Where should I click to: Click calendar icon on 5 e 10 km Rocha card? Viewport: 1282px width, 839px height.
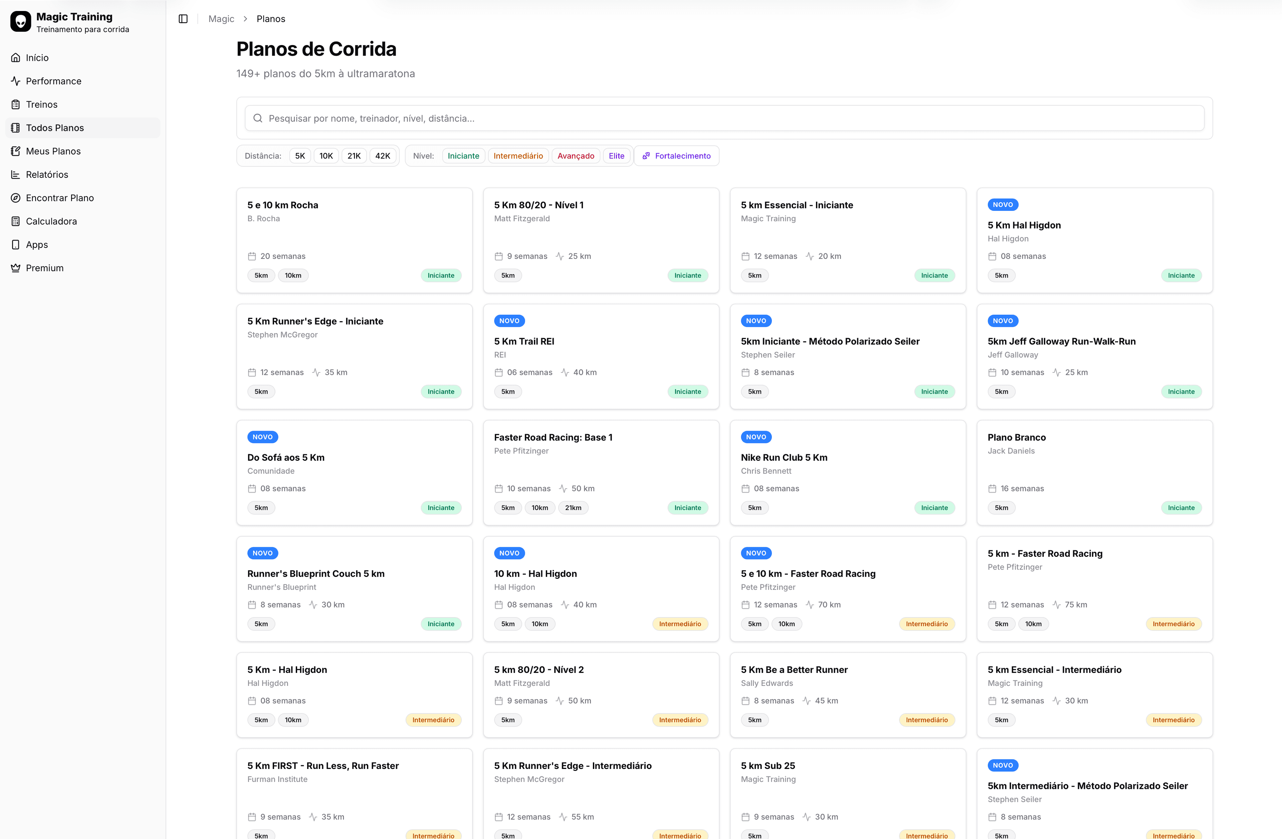[251, 256]
